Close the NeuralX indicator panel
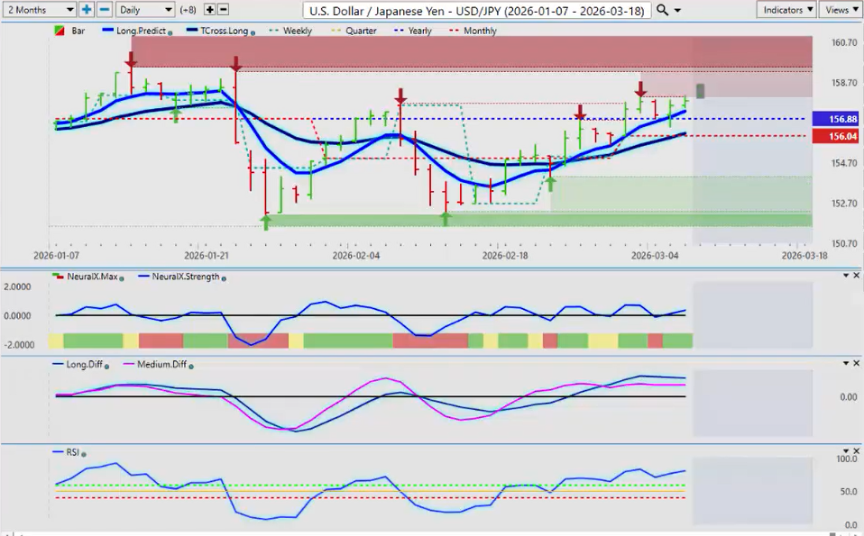The image size is (864, 536). click(856, 275)
